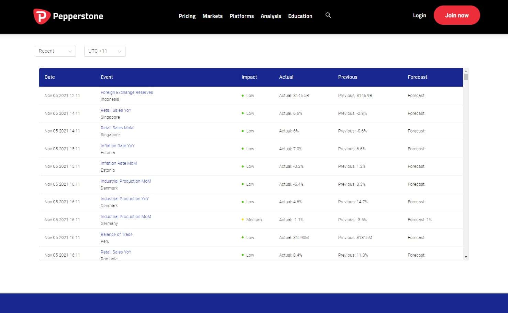Screen dimensions: 508x313
Task: Click the table scrollbar down arrow
Action: coord(466,257)
